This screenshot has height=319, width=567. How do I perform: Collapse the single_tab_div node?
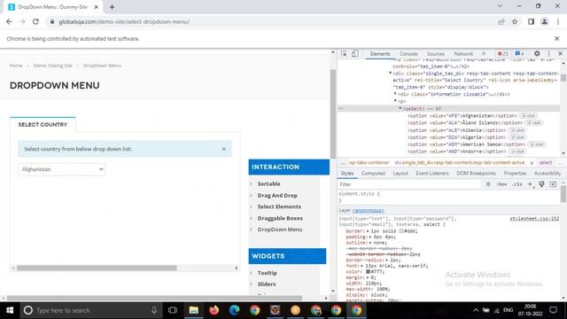tap(390, 74)
